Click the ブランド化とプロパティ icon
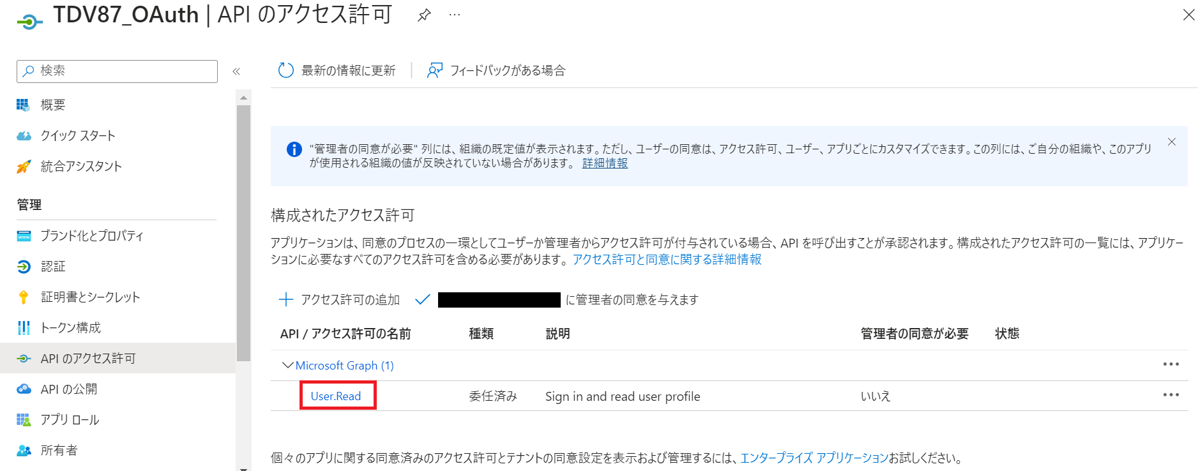The width and height of the screenshot is (1198, 471). coord(24,235)
